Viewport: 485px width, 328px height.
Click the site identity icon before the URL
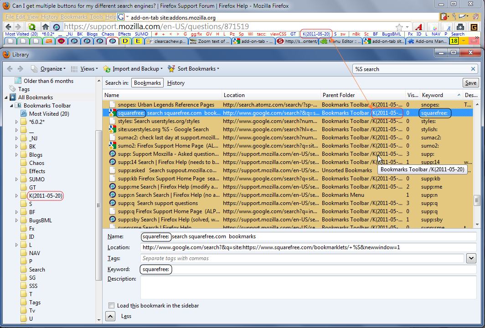tap(57, 27)
